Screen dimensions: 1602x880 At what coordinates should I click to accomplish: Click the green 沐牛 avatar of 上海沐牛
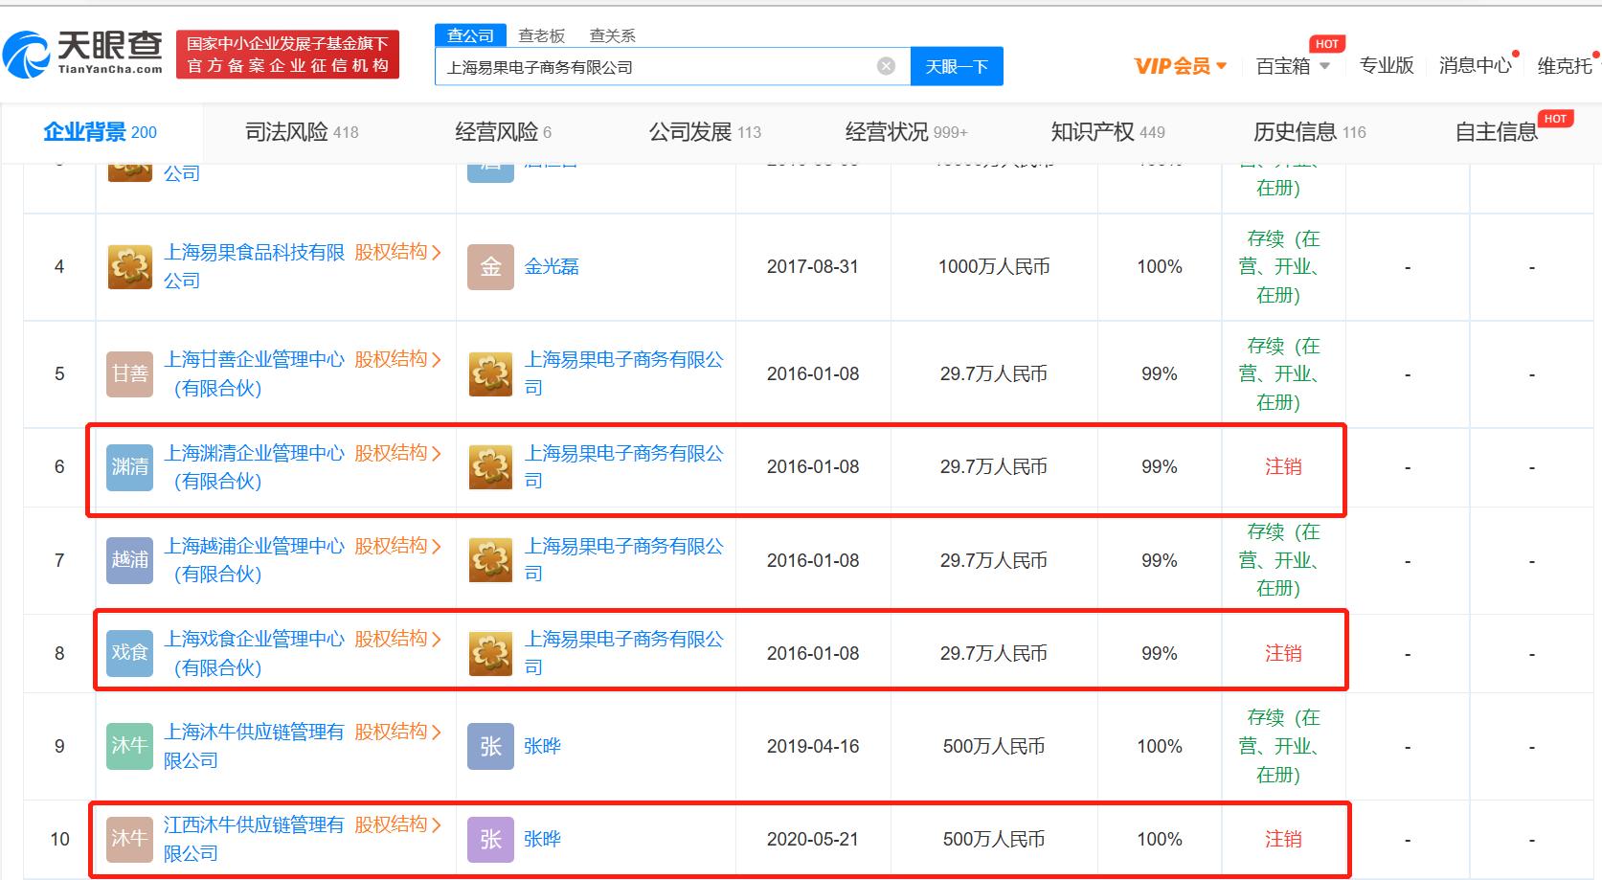(129, 747)
